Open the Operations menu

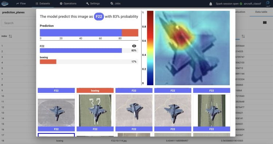point(68,4)
